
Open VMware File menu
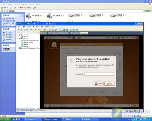click(20, 27)
